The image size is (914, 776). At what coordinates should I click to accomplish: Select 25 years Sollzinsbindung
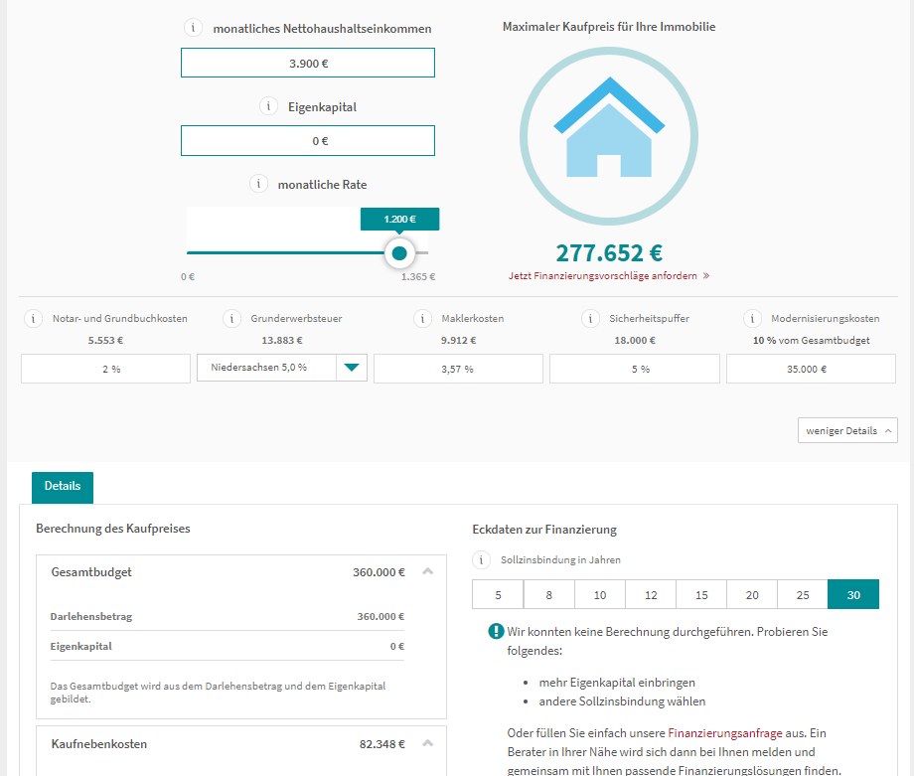803,595
